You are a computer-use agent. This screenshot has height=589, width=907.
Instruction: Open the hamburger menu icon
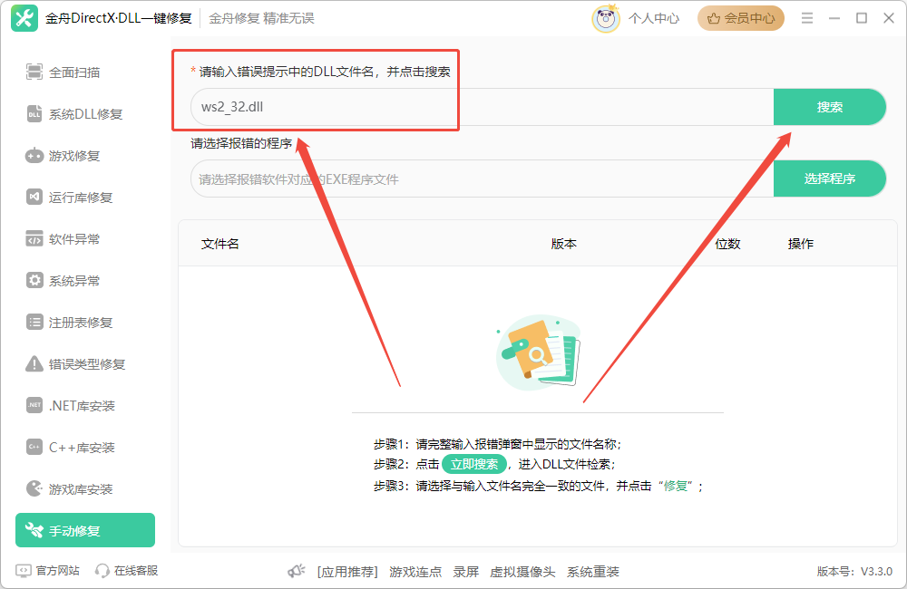(807, 18)
